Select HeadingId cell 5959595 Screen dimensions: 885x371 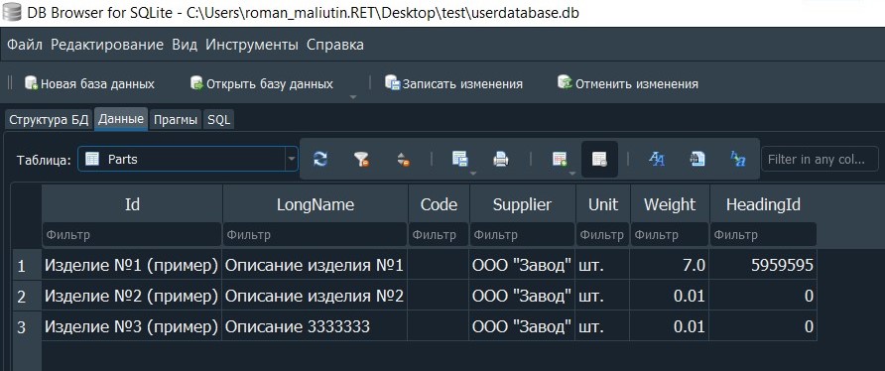[x=763, y=265]
